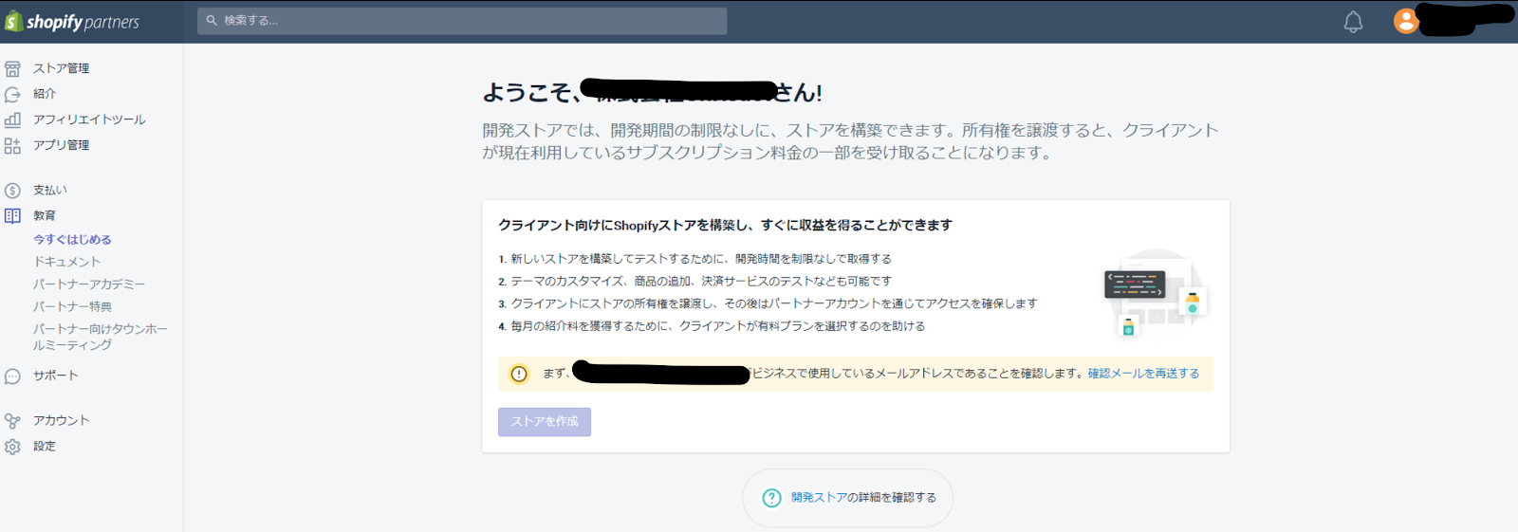Click the アカウント people icon
Image resolution: width=1518 pixels, height=532 pixels.
click(x=12, y=421)
